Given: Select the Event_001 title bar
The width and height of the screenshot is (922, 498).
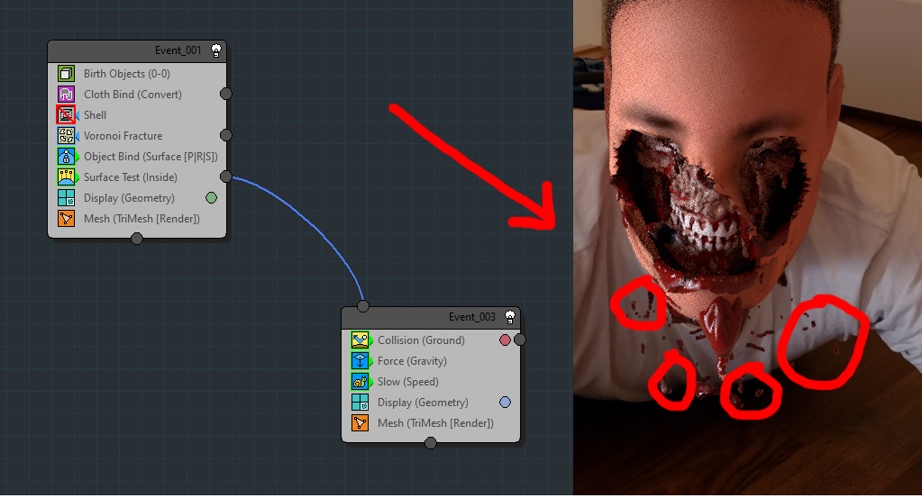Looking at the screenshot, I should pos(137,51).
